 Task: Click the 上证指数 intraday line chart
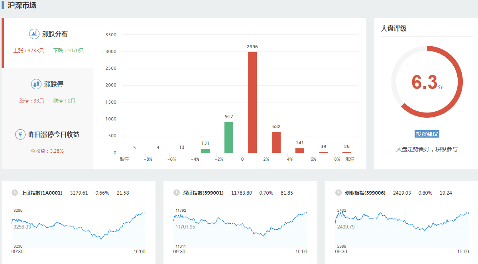pos(78,227)
